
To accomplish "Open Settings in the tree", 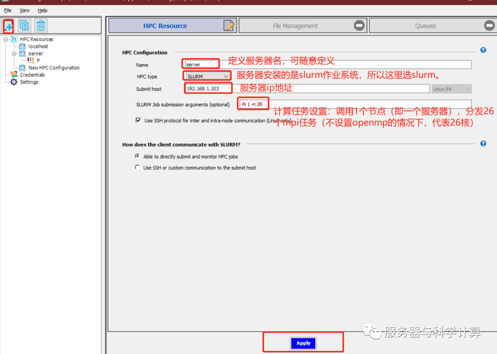I will pos(29,82).
